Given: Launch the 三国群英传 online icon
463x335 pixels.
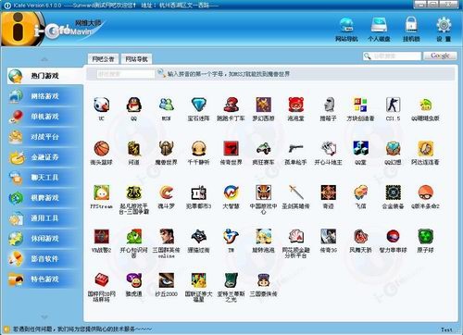Looking at the screenshot, I should [x=166, y=237].
